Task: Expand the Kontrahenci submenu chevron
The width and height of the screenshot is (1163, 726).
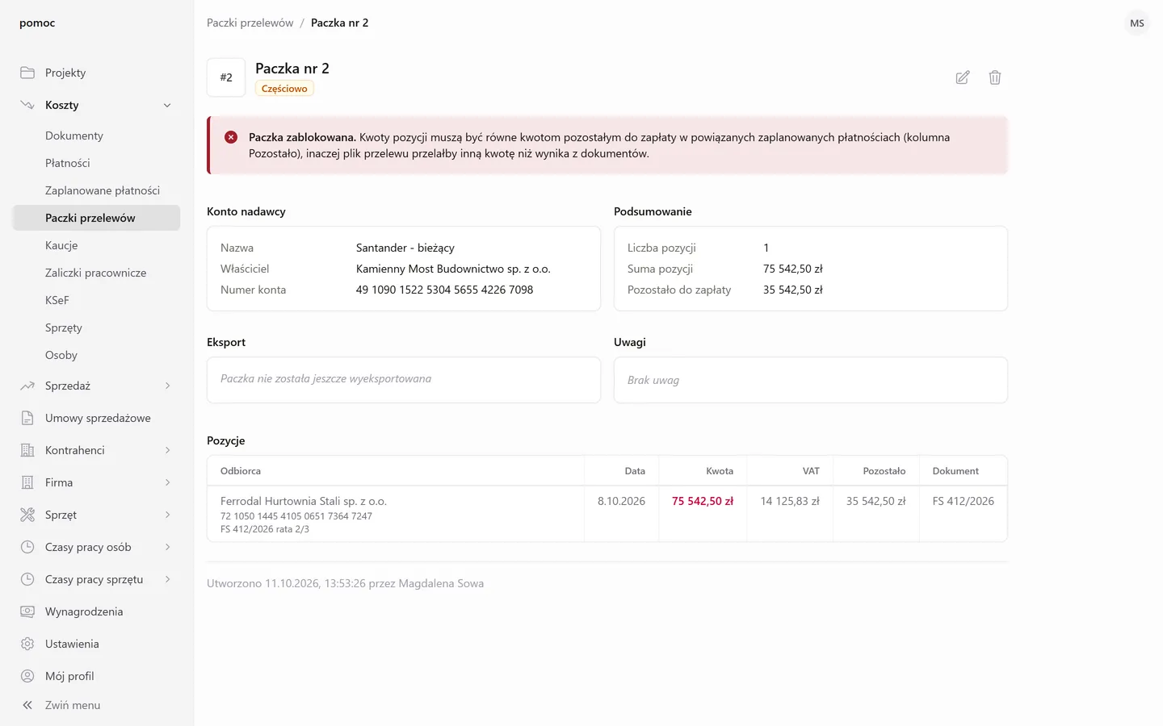Action: tap(167, 450)
